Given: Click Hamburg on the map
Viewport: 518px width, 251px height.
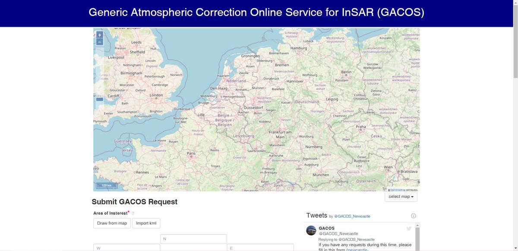Looking at the screenshot, I should 299,48.
